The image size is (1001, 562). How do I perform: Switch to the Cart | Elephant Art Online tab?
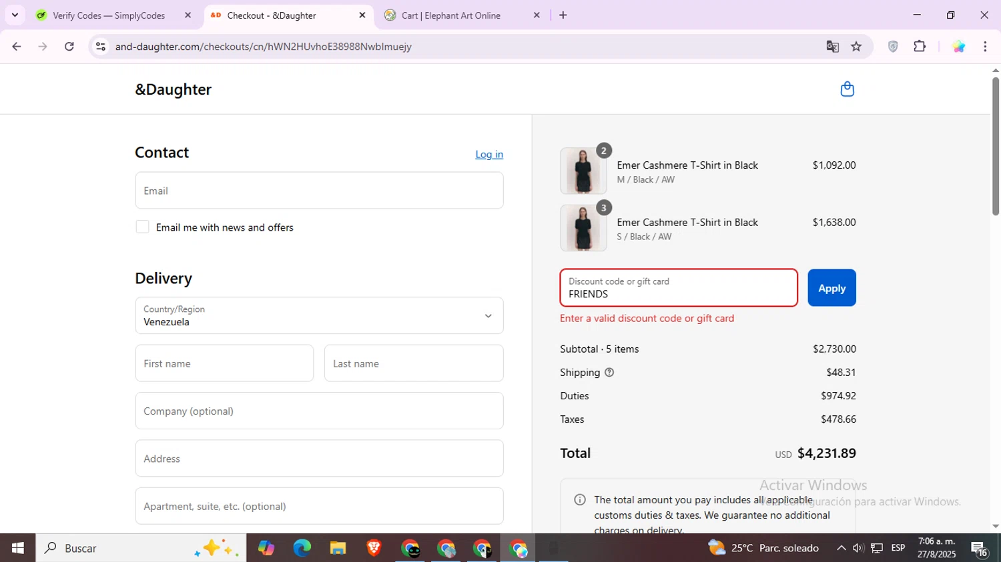451,15
